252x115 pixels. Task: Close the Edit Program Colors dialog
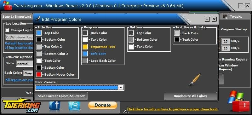click(214, 19)
